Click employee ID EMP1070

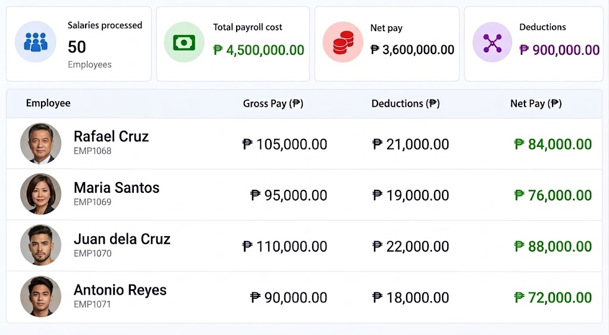click(x=92, y=253)
